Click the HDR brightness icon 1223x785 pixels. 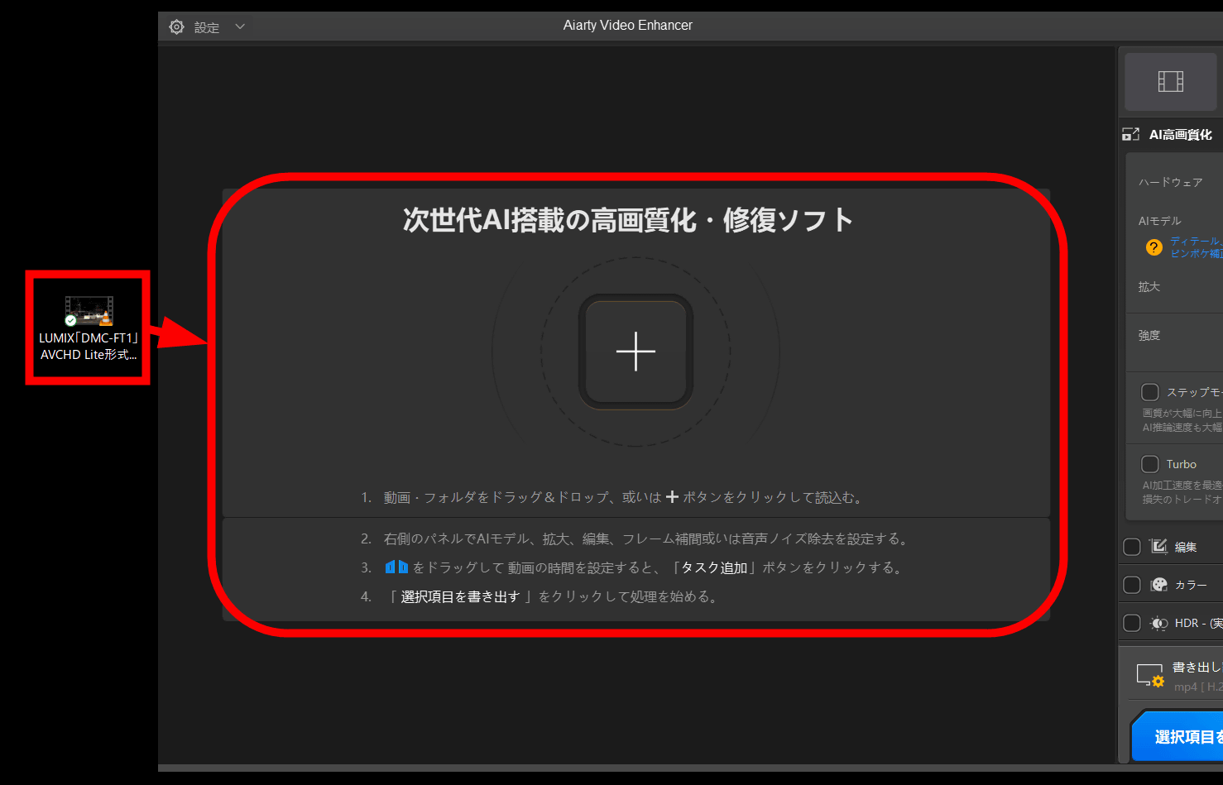1158,623
